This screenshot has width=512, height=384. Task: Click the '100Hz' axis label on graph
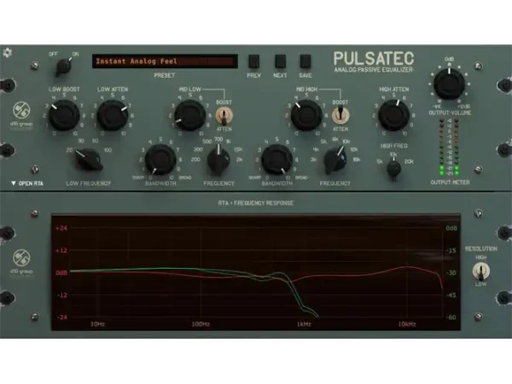201,324
